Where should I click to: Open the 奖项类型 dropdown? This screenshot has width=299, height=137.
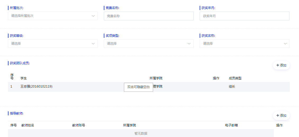tap(149, 44)
